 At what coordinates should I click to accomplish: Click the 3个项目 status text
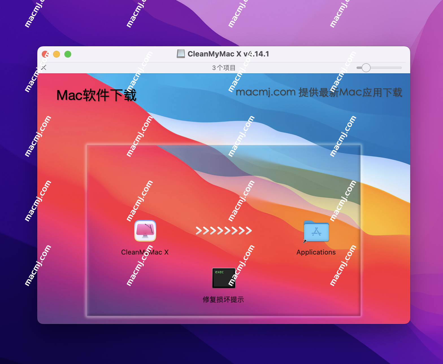(x=224, y=68)
